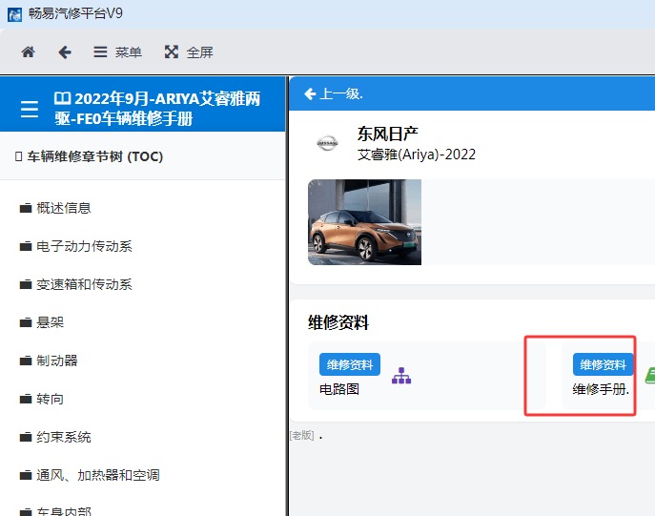Click 维修资料 badge on 电路图 card
Screen dimensions: 655x516
coord(350,364)
